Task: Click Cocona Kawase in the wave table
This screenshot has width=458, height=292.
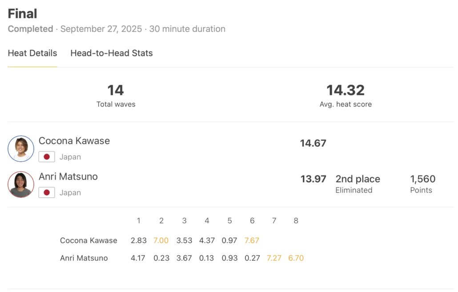Action: 88,240
